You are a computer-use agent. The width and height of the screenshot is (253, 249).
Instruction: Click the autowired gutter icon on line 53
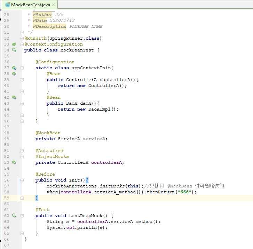pyautogui.click(x=14, y=162)
